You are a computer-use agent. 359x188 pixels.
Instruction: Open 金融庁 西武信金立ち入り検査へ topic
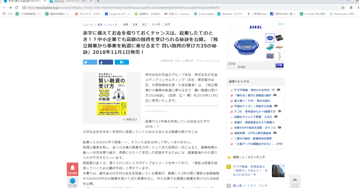tap(254, 122)
